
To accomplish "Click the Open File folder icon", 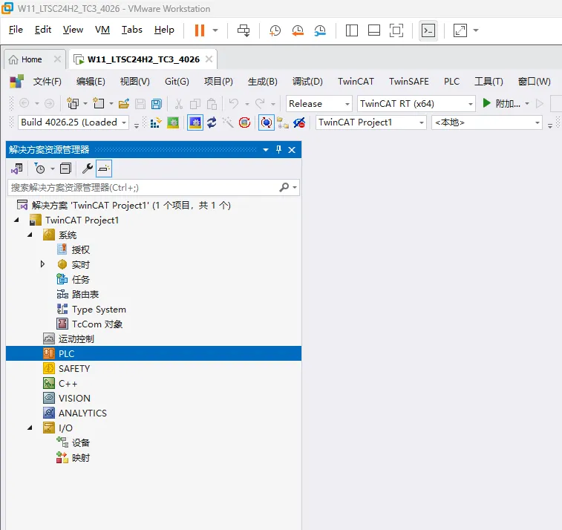I will pyautogui.click(x=124, y=104).
